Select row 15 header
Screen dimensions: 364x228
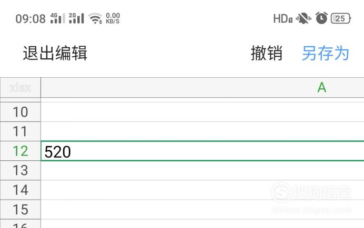pos(21,210)
